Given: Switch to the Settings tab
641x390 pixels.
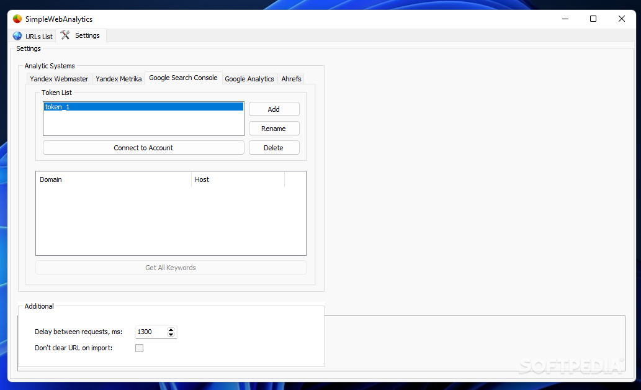Looking at the screenshot, I should [81, 35].
